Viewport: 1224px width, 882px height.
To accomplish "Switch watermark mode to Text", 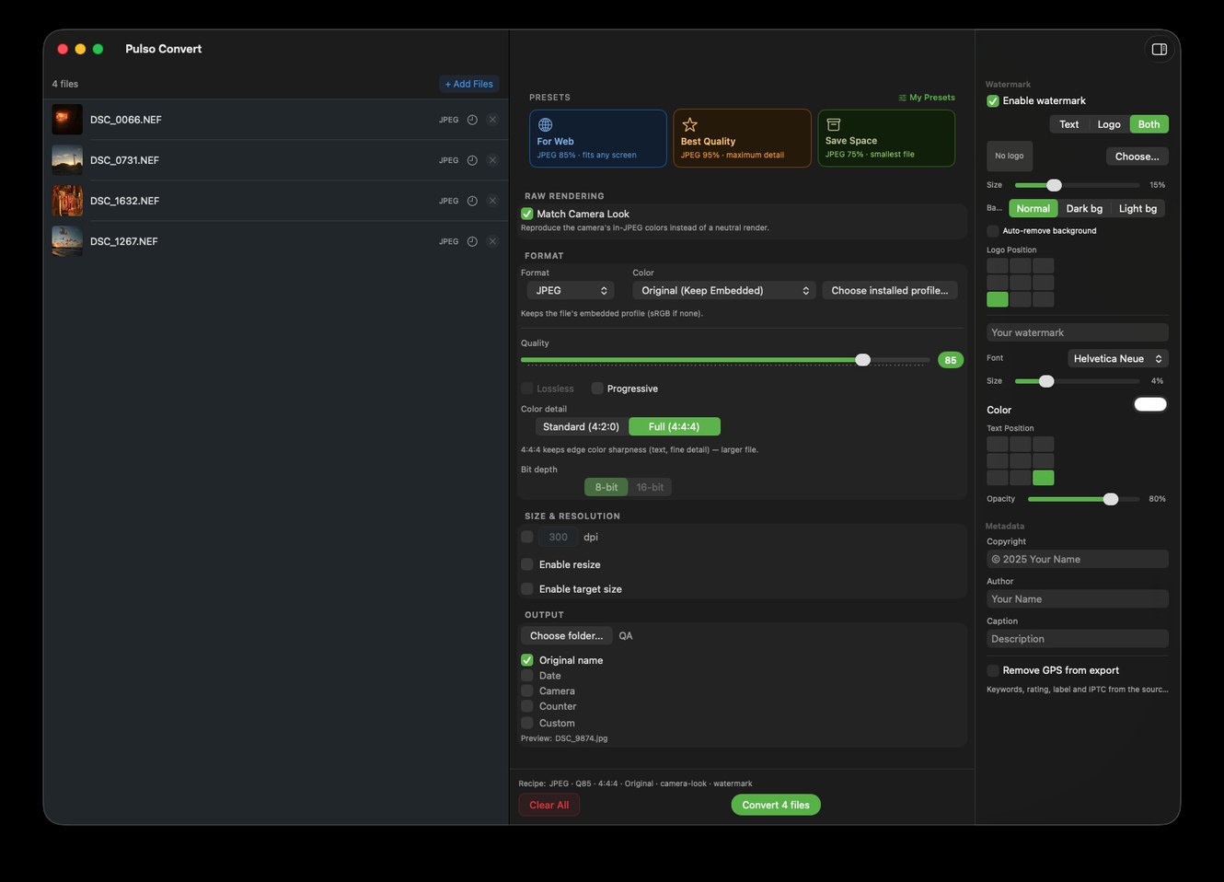I will [x=1068, y=124].
